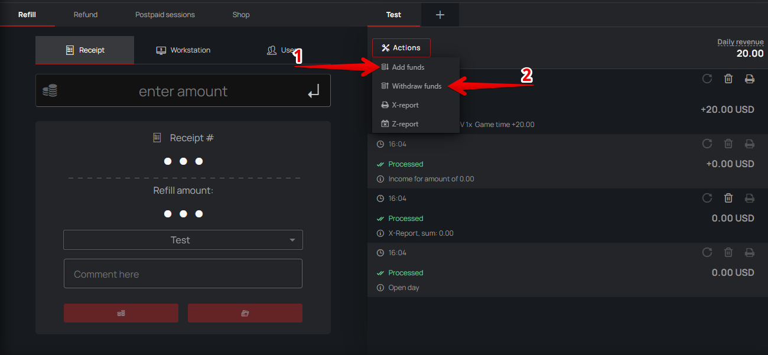Image resolution: width=768 pixels, height=355 pixels.
Task: Click the Comment here text field
Action: tap(183, 274)
